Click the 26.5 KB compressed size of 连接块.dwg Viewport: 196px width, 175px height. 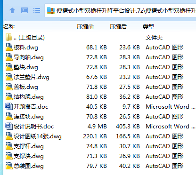click(130, 117)
